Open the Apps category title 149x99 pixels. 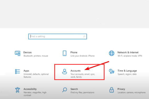[x=26, y=71]
